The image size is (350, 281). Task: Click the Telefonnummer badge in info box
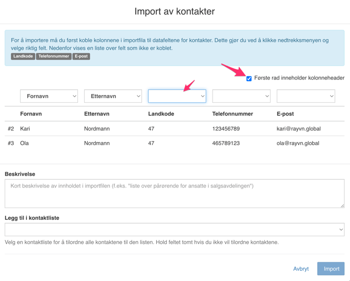[x=54, y=56]
